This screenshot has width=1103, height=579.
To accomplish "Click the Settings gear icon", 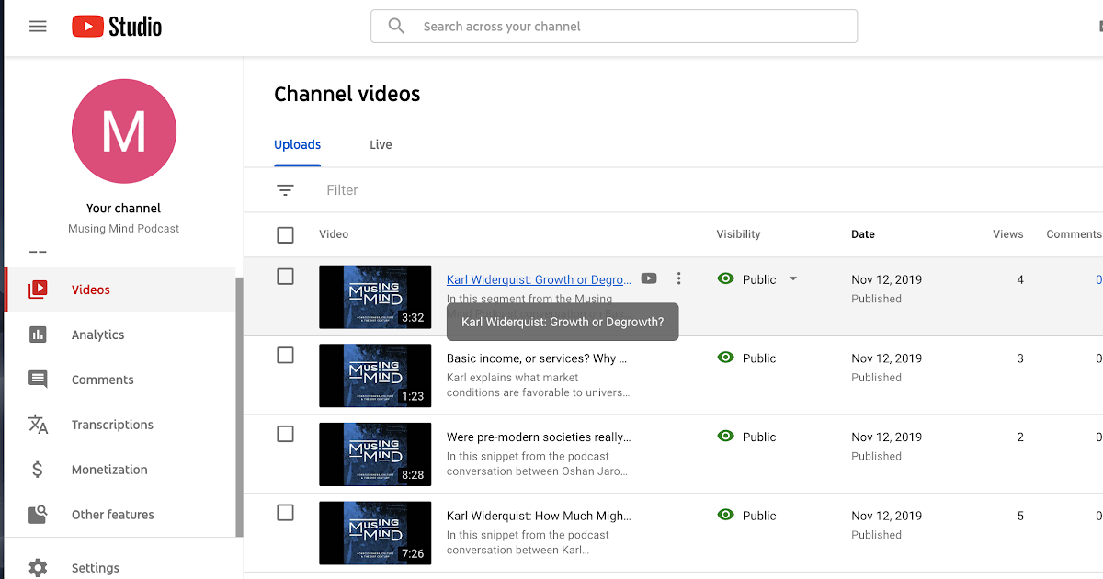I will (38, 568).
